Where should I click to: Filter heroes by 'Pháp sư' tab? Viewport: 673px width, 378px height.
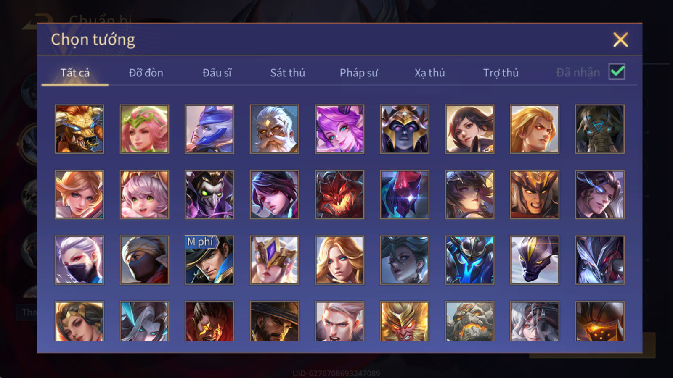(x=359, y=73)
